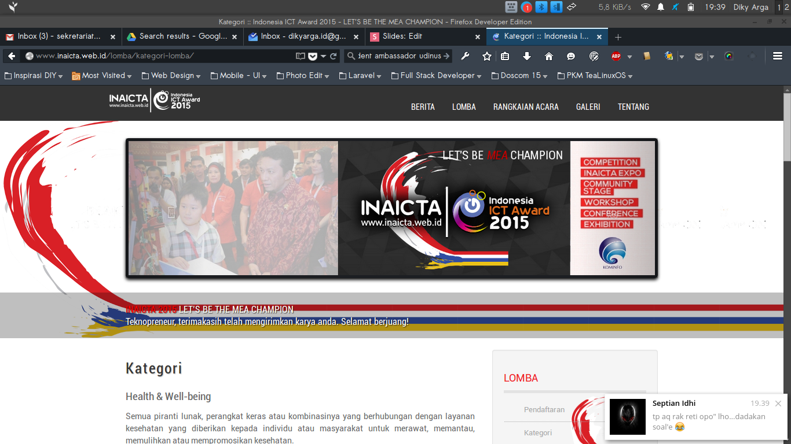This screenshot has height=444, width=791.
Task: Click Pendaftaran link in LOMBA sidebar
Action: point(544,409)
